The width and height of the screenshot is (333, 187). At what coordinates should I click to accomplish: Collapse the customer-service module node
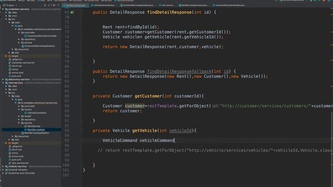point(3,9)
